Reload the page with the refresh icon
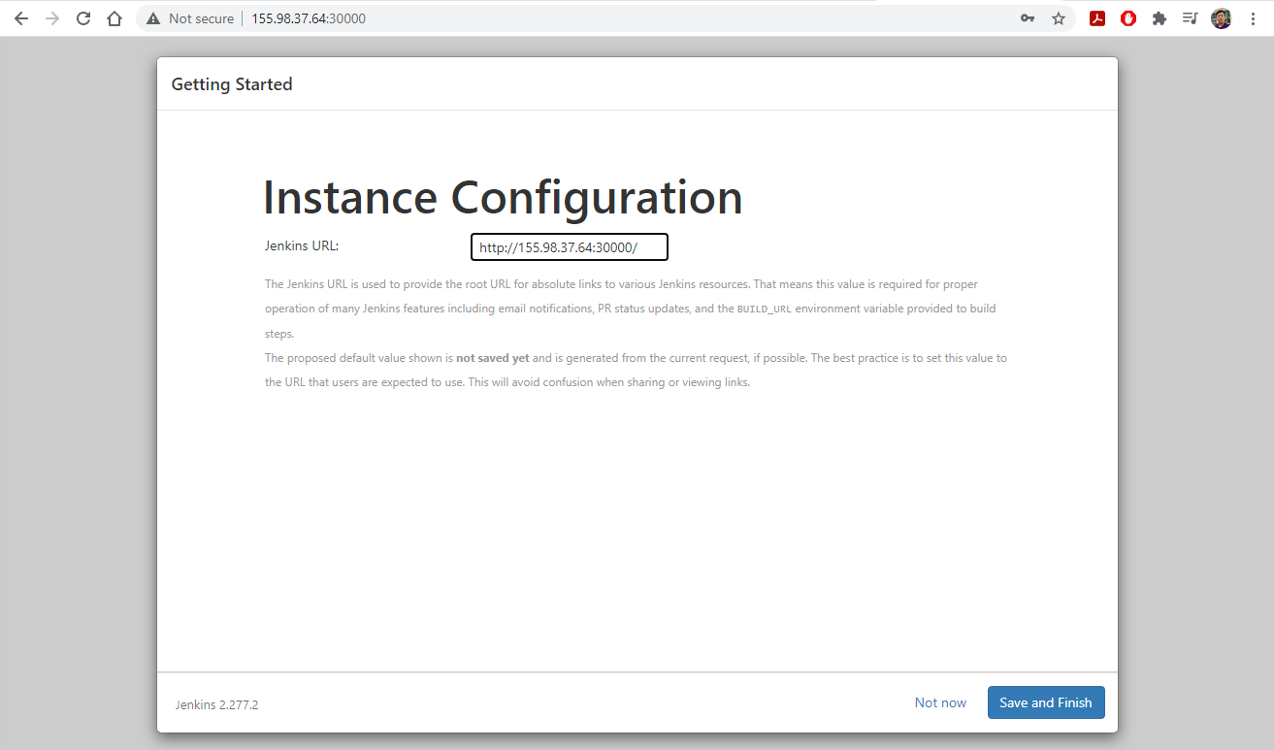The width and height of the screenshot is (1274, 750). [83, 18]
